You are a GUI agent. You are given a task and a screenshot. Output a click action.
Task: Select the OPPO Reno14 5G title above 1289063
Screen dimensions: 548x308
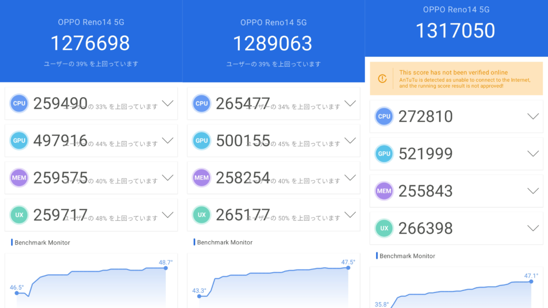click(x=273, y=22)
